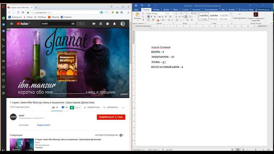Open search in Opera sidebar
Viewport: 274px width, 154px height.
pos(3,40)
